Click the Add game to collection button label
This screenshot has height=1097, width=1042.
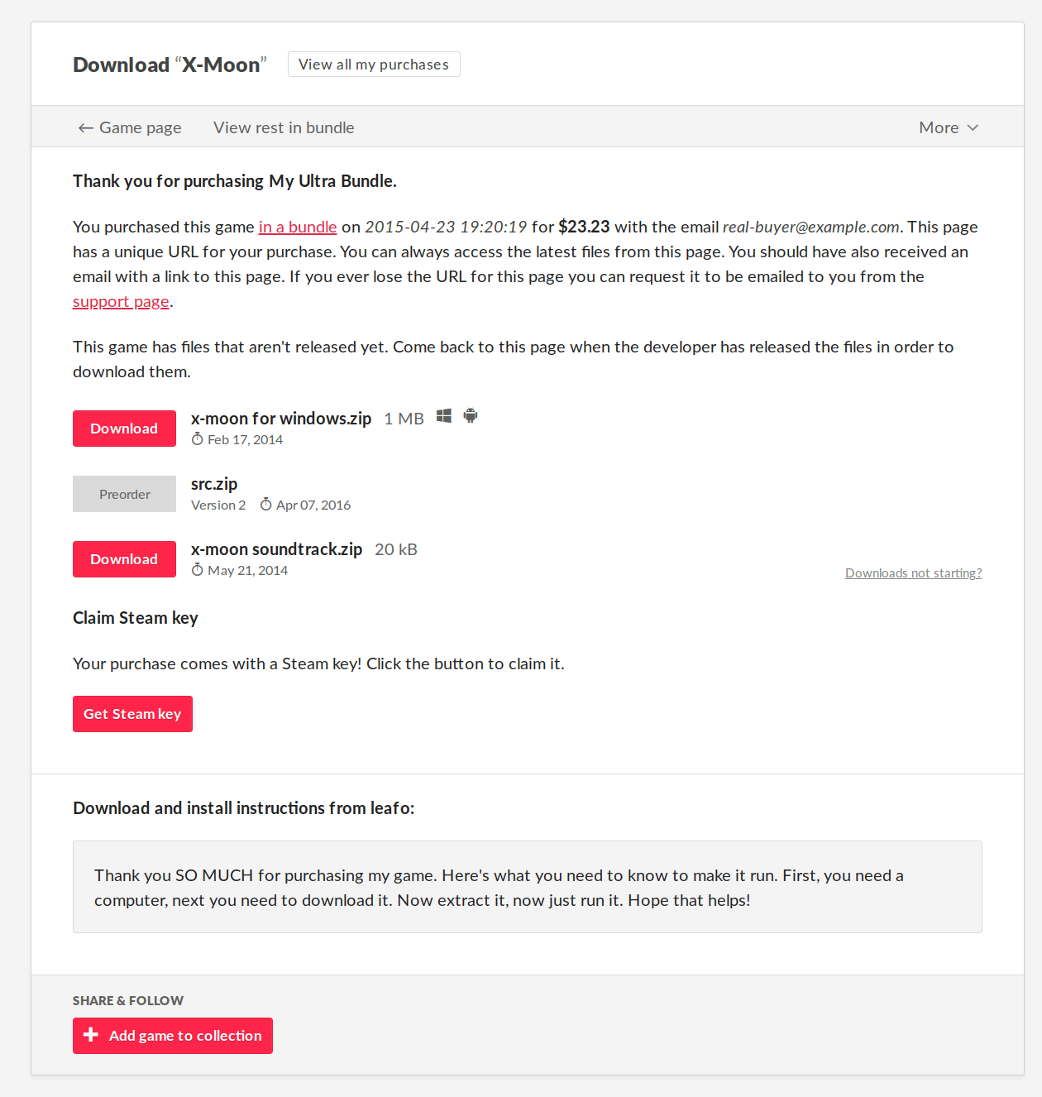[185, 1036]
